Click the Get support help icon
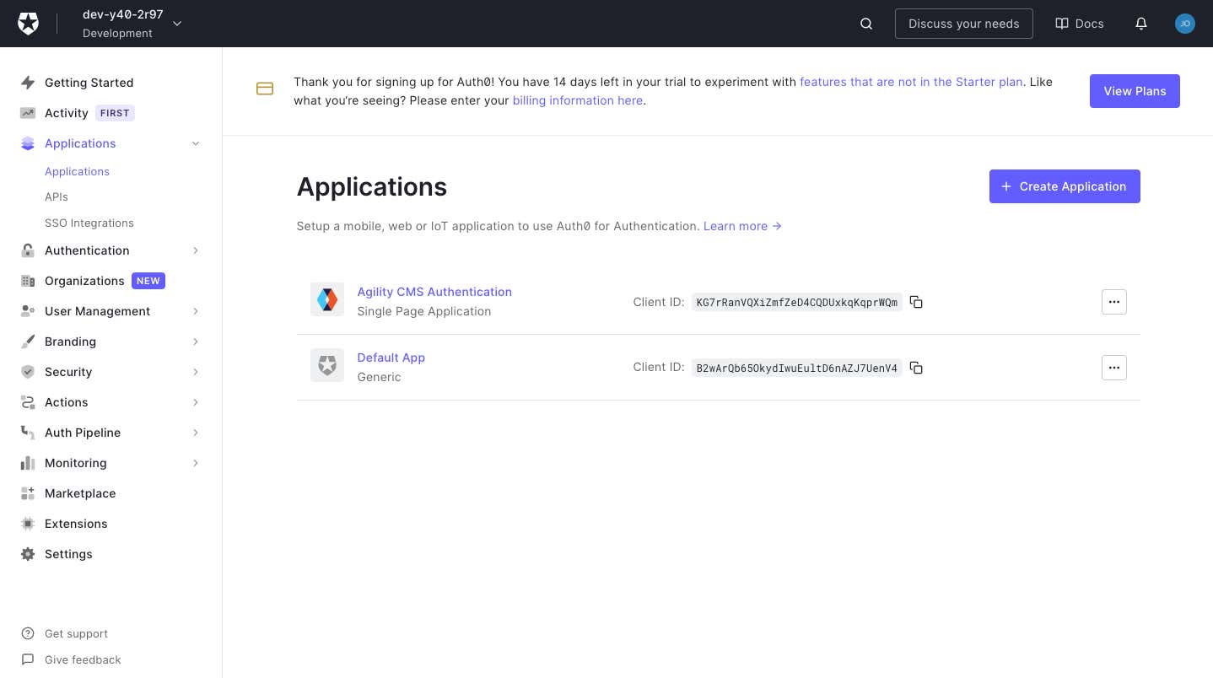The width and height of the screenshot is (1213, 678). tap(28, 633)
